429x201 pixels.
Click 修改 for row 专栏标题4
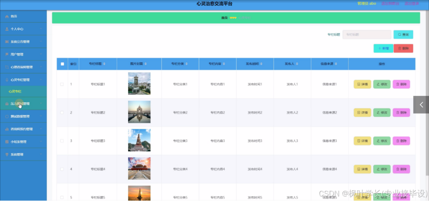tap(382, 169)
